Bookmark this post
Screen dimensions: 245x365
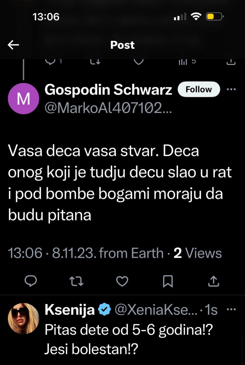(x=168, y=281)
